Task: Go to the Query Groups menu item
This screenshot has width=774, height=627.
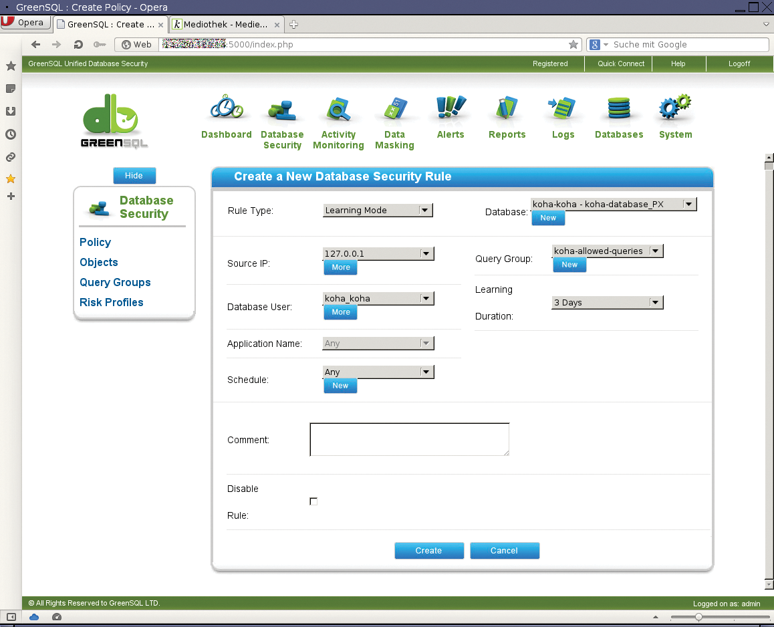Action: pos(114,282)
